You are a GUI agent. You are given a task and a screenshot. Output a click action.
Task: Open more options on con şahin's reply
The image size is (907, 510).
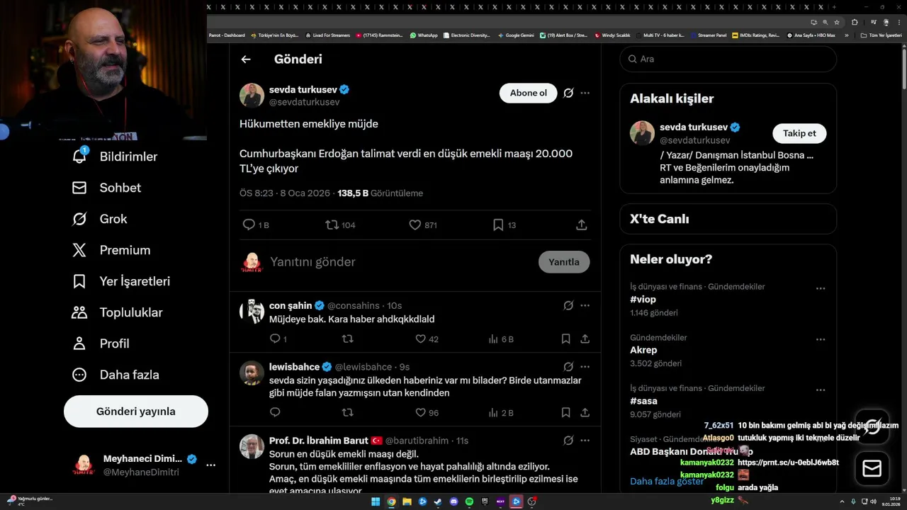585,305
